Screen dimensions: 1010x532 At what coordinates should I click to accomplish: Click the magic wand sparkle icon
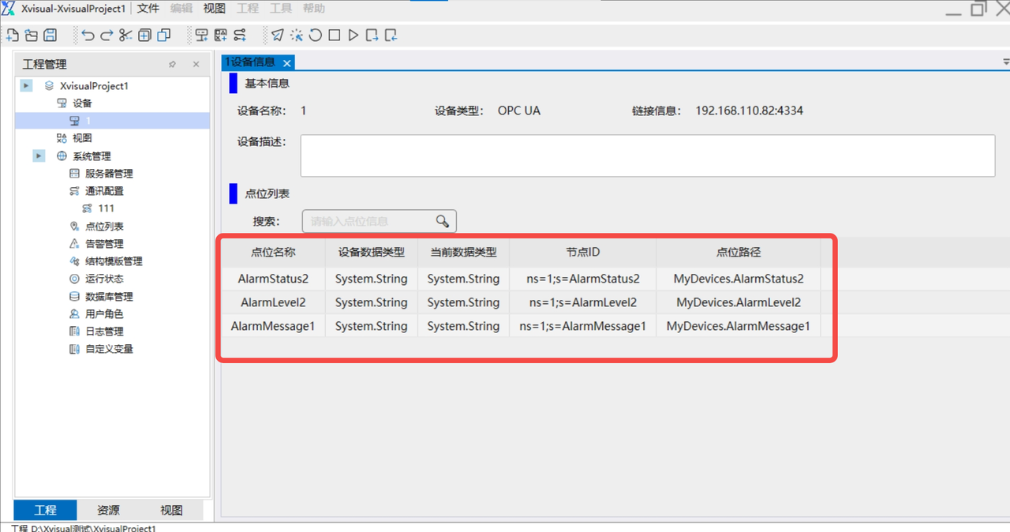297,35
